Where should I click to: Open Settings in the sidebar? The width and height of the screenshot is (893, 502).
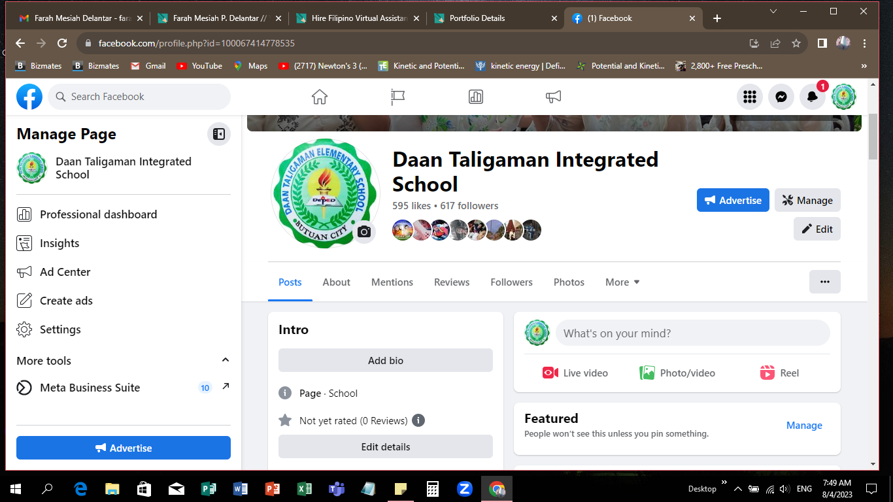[x=124, y=329]
